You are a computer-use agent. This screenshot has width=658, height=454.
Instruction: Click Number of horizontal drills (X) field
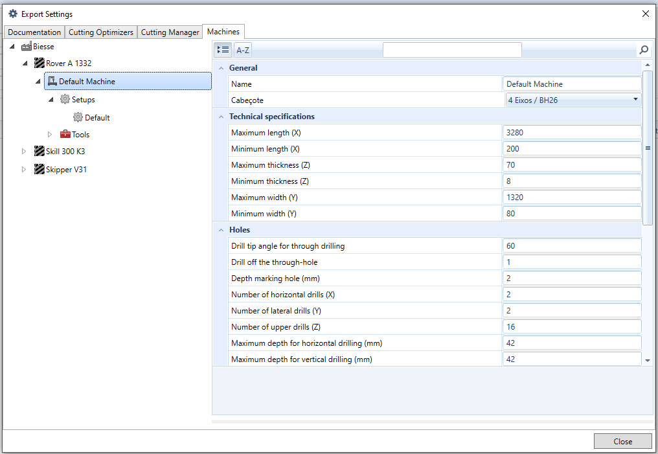pyautogui.click(x=572, y=295)
